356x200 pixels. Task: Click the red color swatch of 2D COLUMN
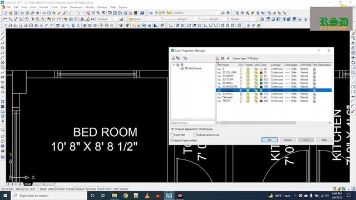coord(261,73)
